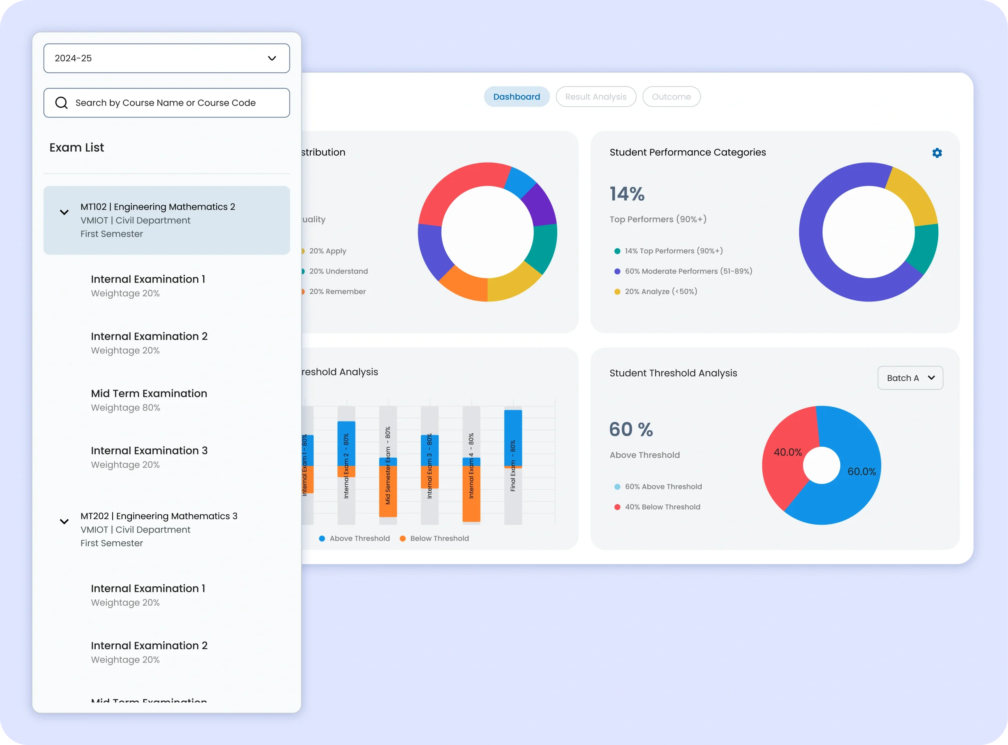Click the search by course name field
Image resolution: width=1008 pixels, height=745 pixels.
coord(176,103)
